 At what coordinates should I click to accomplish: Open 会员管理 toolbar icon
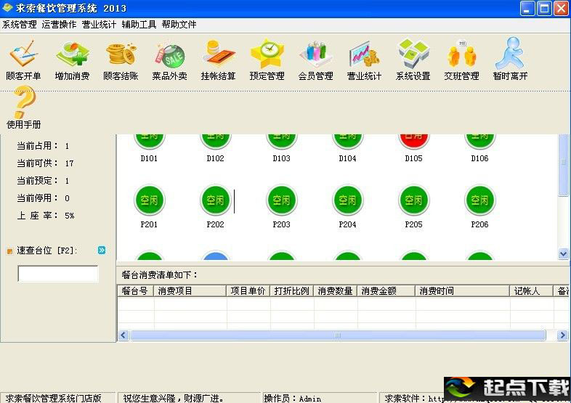(x=316, y=60)
